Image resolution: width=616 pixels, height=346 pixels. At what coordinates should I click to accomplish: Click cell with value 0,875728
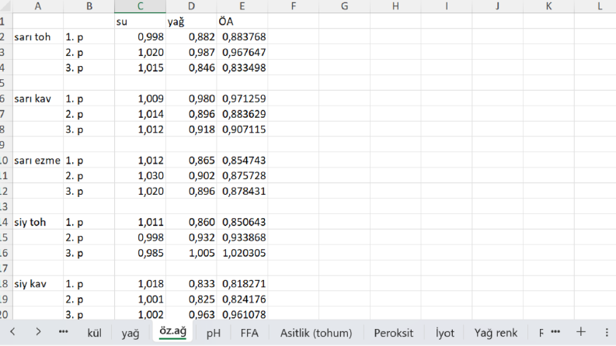pos(242,176)
